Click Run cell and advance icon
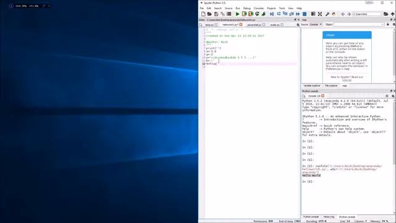This screenshot has height=223, width=396. tap(251, 14)
